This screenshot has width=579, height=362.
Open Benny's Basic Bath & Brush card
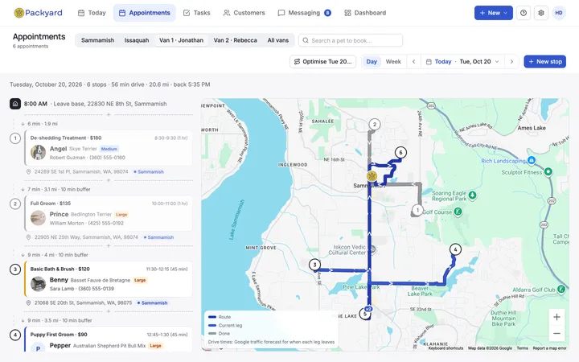click(x=109, y=279)
